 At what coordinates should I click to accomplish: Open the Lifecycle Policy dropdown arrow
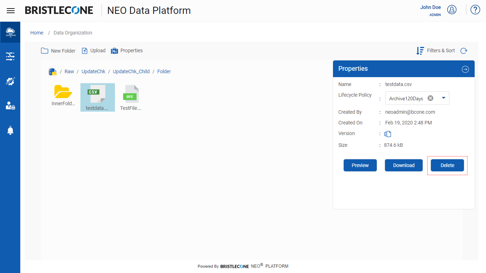pyautogui.click(x=443, y=98)
